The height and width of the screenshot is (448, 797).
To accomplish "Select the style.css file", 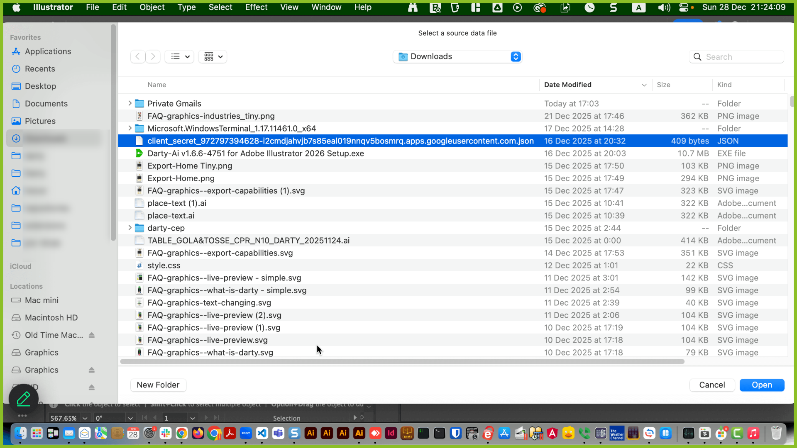I will point(164,265).
